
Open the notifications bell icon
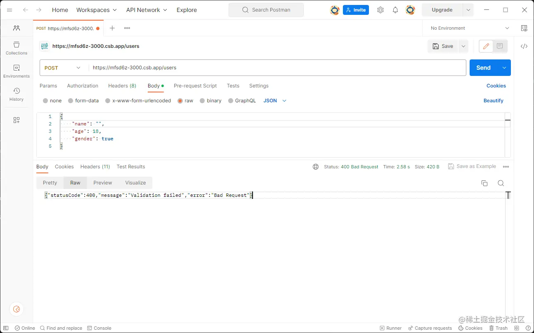point(395,10)
